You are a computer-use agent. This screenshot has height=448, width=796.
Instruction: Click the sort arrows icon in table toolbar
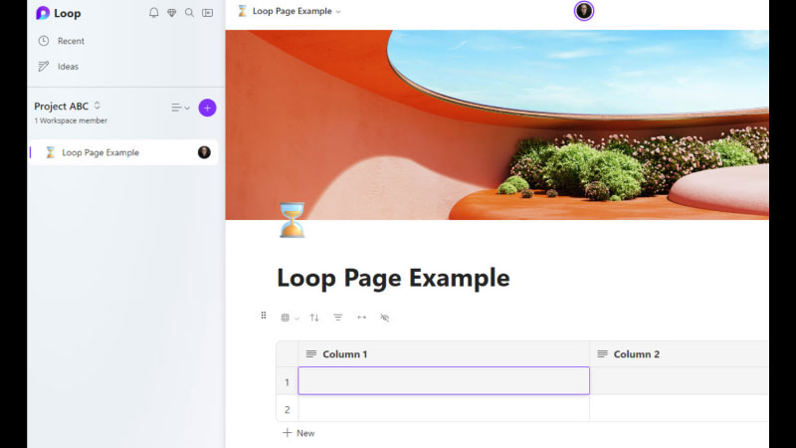(314, 318)
